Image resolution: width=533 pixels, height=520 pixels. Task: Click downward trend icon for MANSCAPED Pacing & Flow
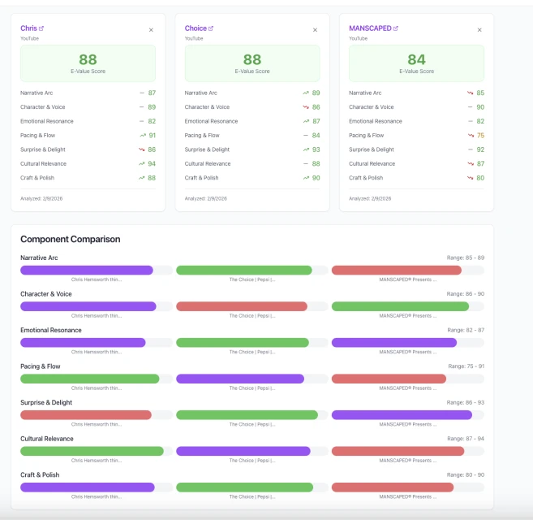tap(471, 136)
